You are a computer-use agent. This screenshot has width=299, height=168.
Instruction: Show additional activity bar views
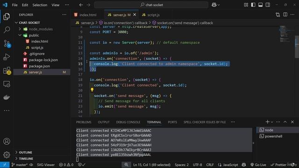tap(7, 110)
